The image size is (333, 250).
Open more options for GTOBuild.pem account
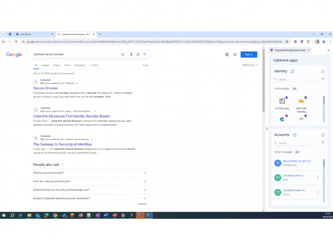click(318, 177)
